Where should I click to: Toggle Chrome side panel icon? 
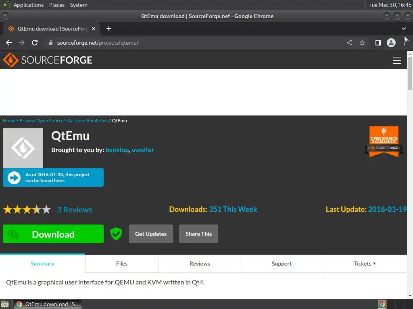tap(378, 43)
